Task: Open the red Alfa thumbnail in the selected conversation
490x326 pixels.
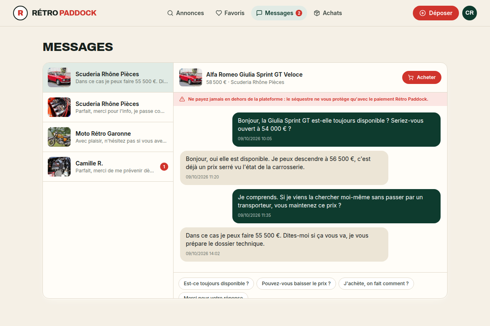Action: click(x=59, y=77)
